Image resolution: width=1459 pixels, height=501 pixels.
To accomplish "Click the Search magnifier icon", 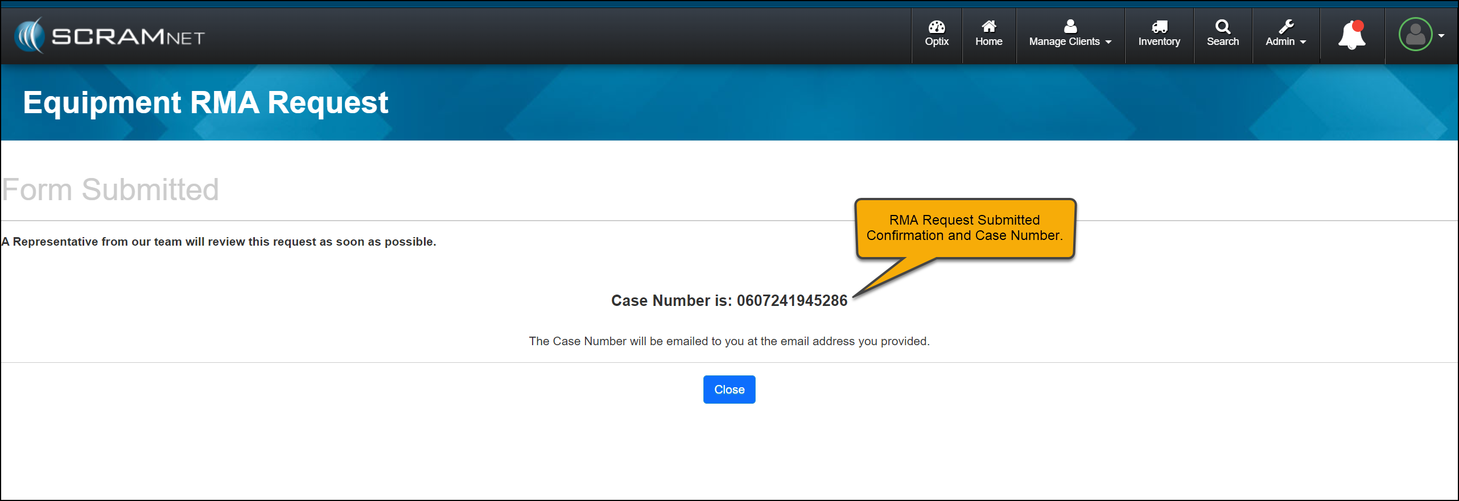I will coord(1223,26).
